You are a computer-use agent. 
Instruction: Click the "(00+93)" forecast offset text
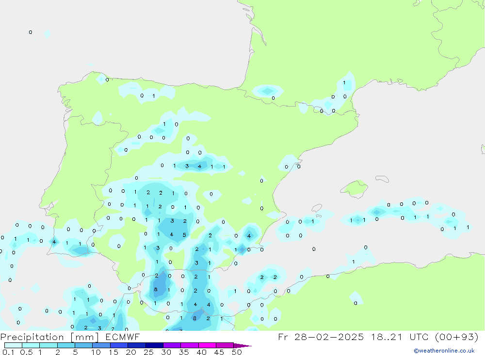coord(456,337)
